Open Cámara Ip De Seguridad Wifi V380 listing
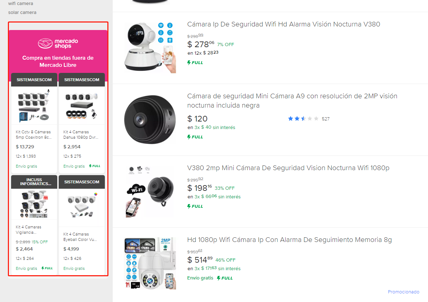428x302 pixels. (283, 24)
